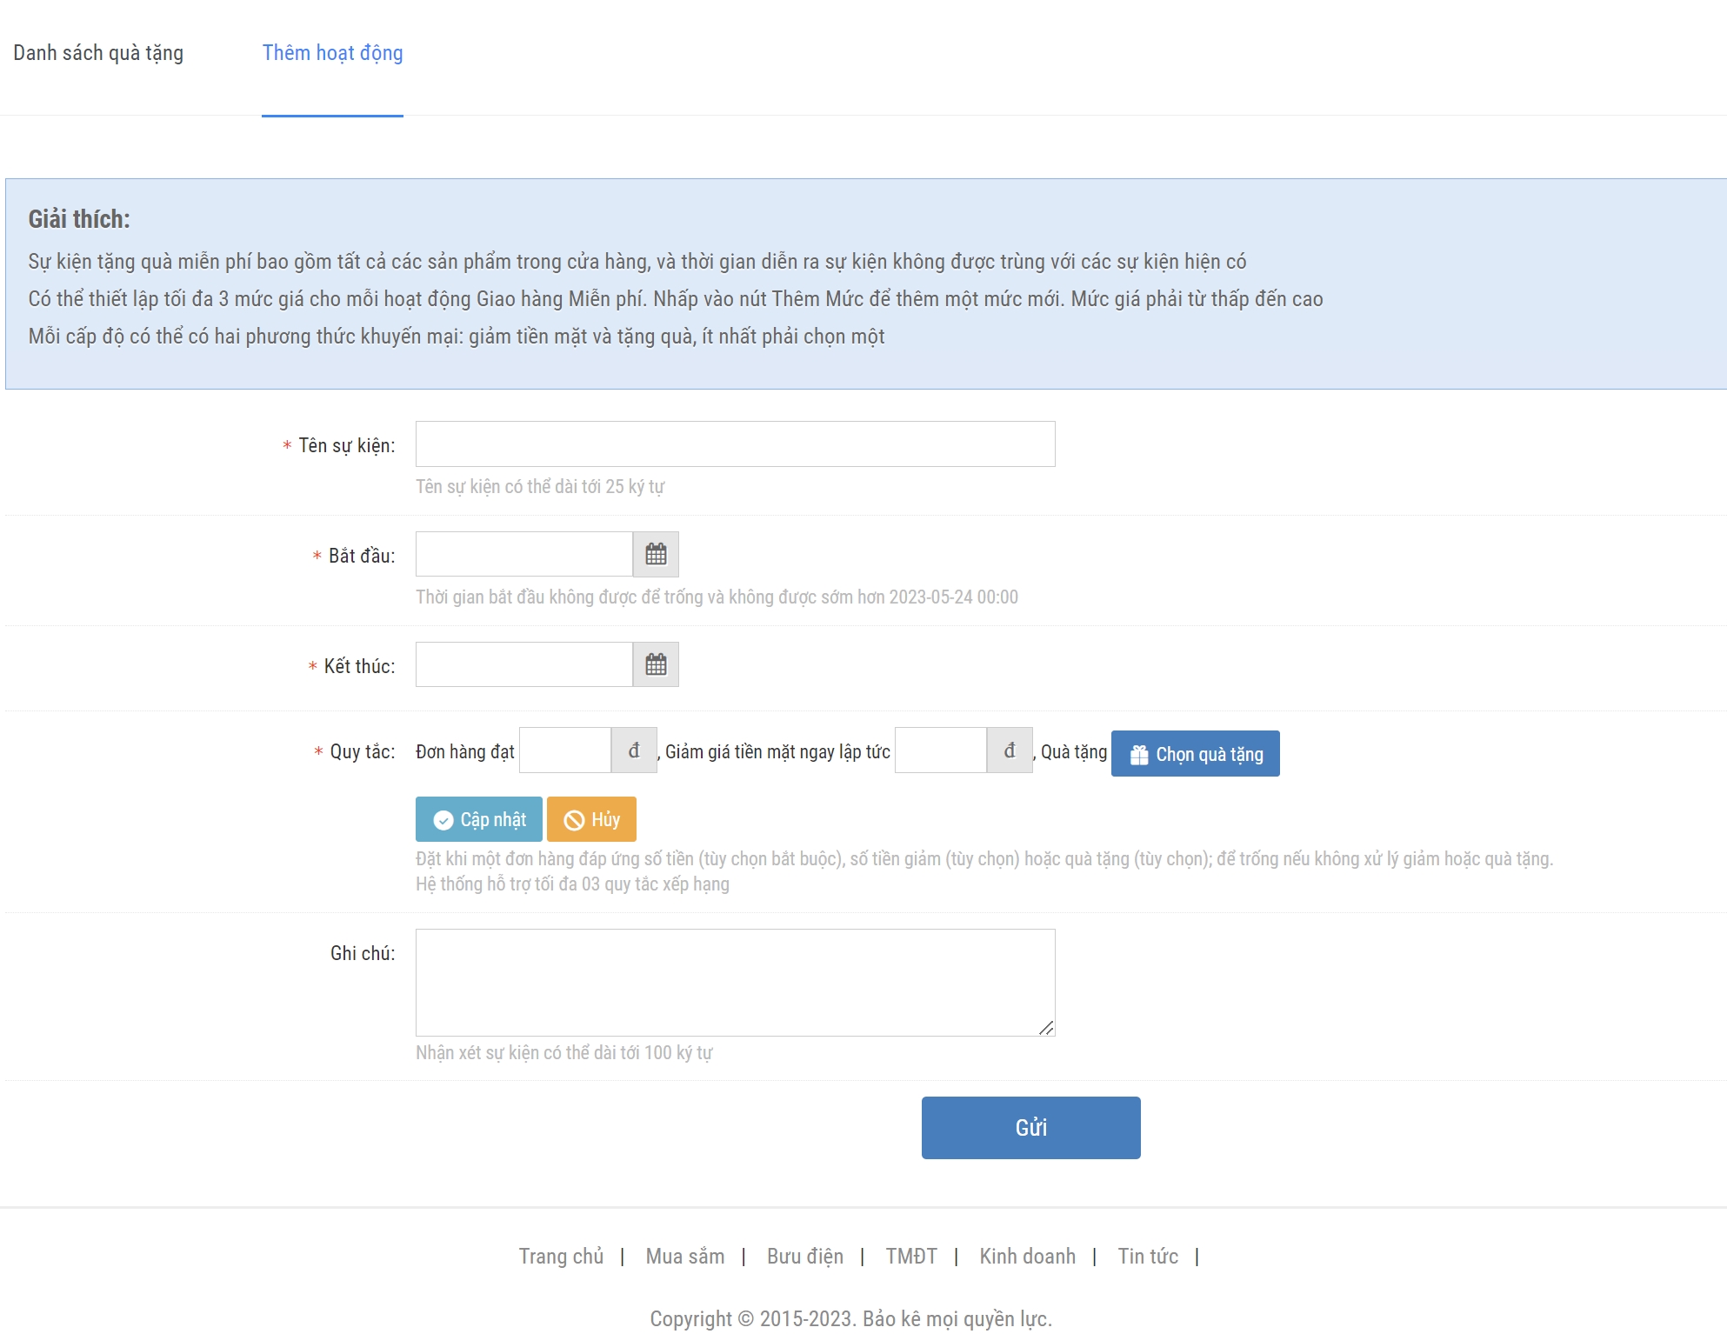Switch to Danh sách quà tặng tab
The width and height of the screenshot is (1727, 1334).
click(98, 53)
